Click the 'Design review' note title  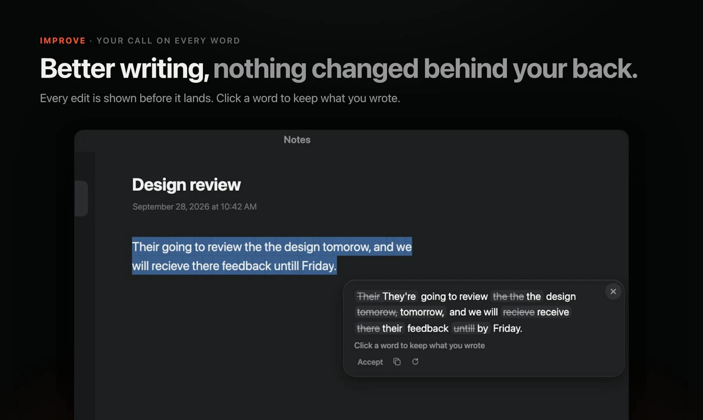pos(186,185)
